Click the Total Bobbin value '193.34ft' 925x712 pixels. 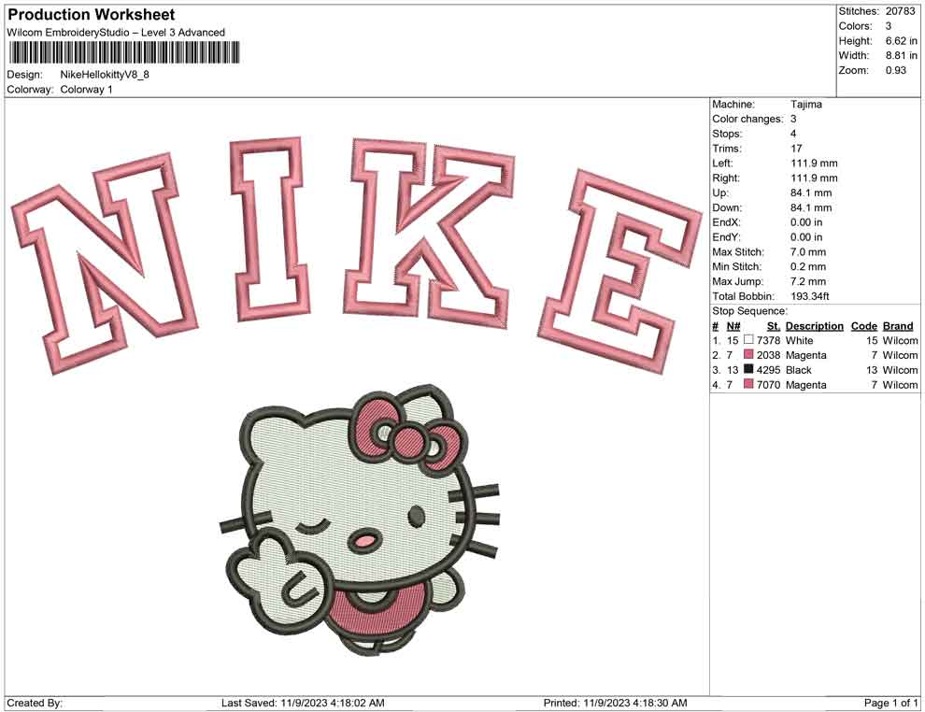(x=809, y=296)
